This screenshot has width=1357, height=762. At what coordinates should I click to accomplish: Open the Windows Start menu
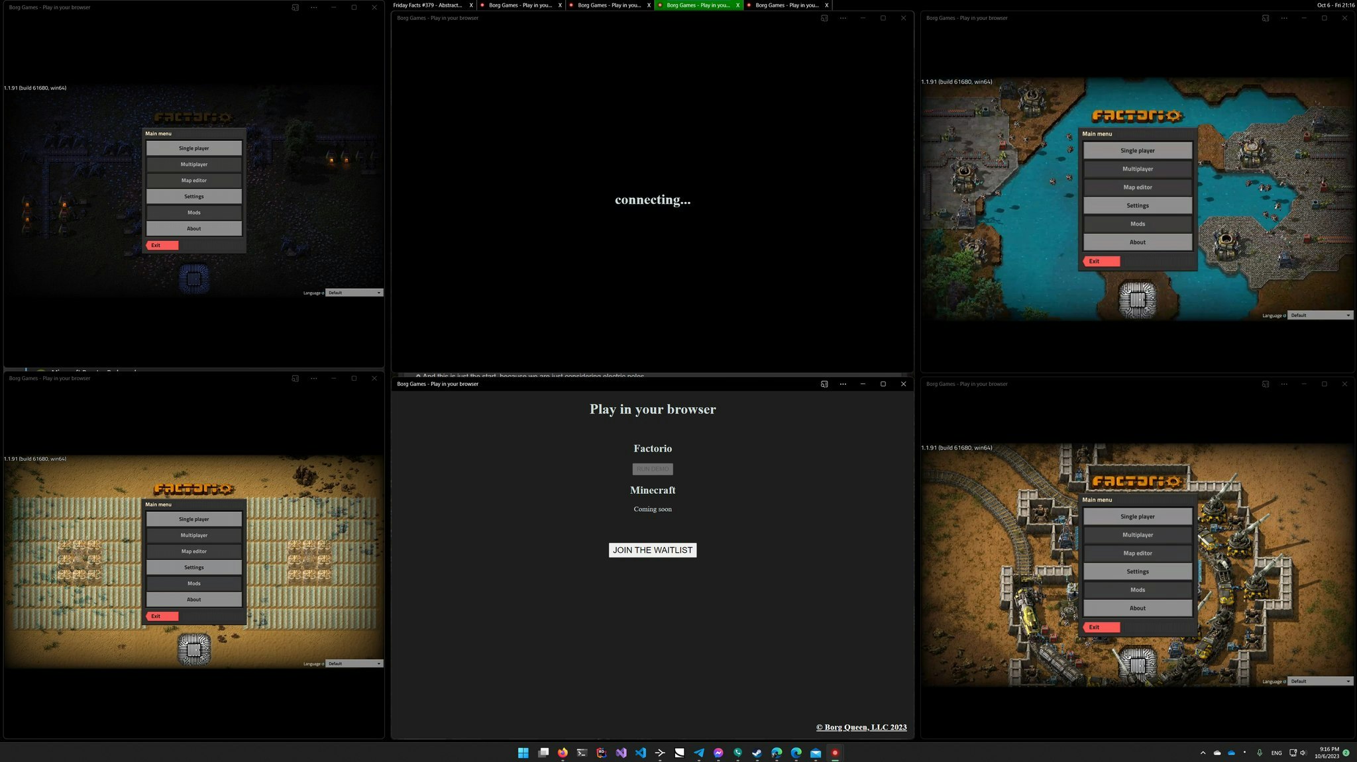[523, 753]
